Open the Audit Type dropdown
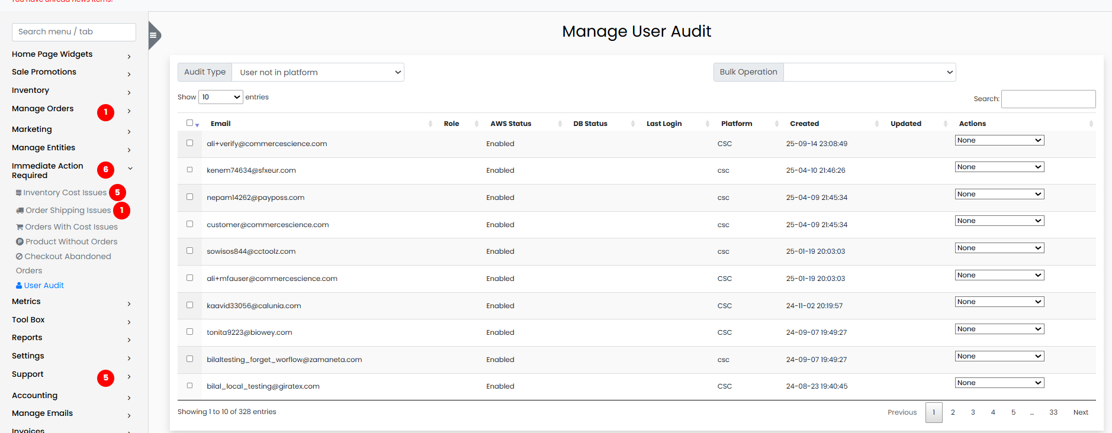1112x433 pixels. [318, 72]
